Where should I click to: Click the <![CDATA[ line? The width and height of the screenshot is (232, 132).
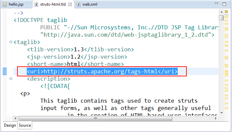click(x=55, y=86)
